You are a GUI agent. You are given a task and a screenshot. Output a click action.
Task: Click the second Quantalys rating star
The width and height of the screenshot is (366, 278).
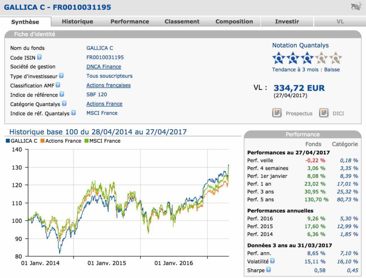coord(293,58)
